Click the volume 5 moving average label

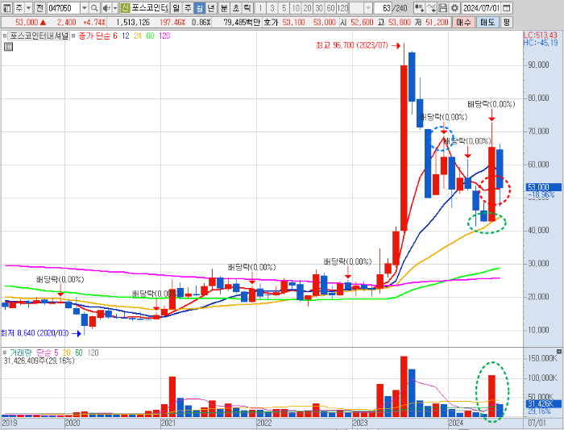point(56,353)
